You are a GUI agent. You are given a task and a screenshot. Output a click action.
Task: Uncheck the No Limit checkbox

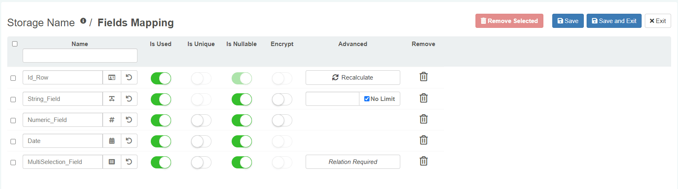point(367,99)
